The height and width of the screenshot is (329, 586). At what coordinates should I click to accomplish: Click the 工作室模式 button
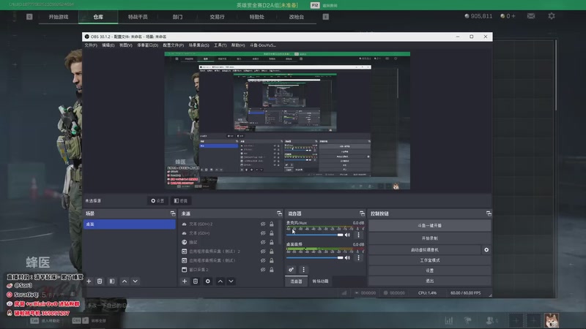[x=429, y=260]
